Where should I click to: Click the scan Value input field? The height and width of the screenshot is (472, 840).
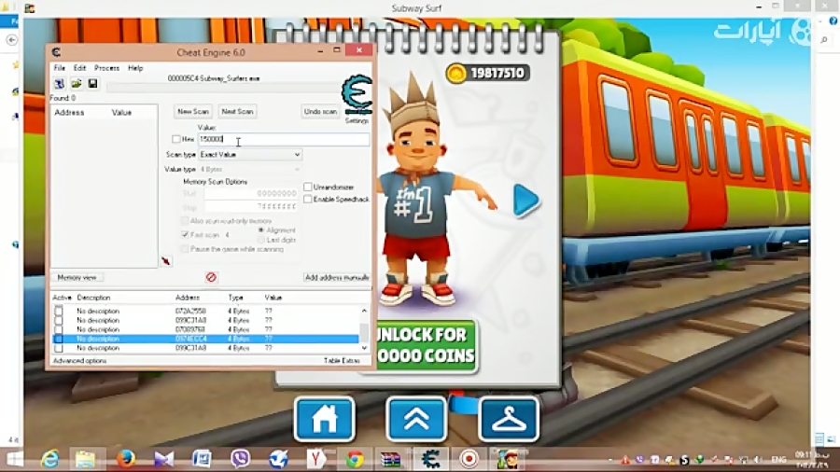click(283, 139)
